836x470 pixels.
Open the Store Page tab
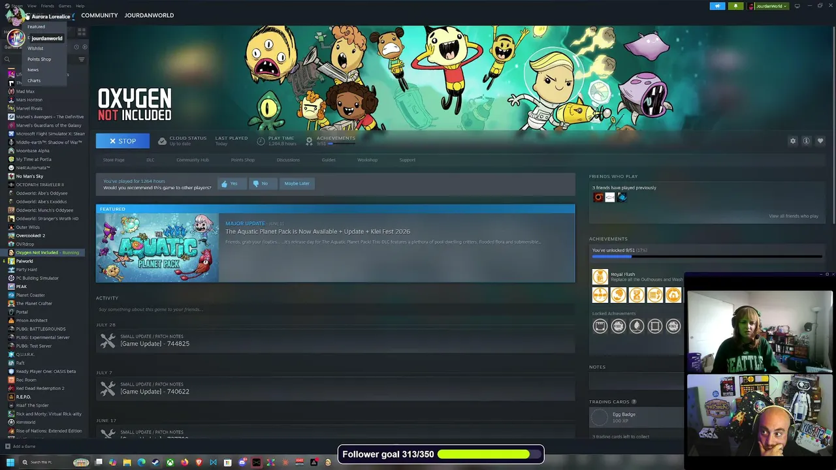(x=114, y=160)
